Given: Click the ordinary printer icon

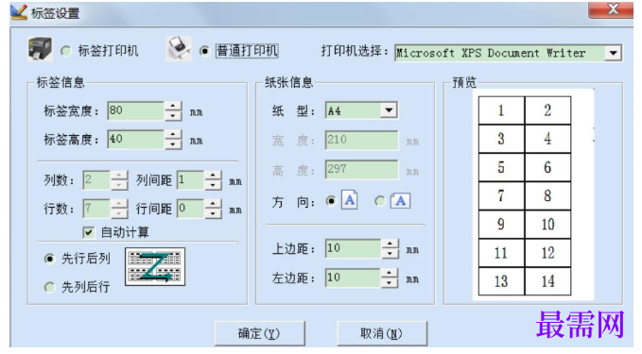Looking at the screenshot, I should (x=179, y=49).
